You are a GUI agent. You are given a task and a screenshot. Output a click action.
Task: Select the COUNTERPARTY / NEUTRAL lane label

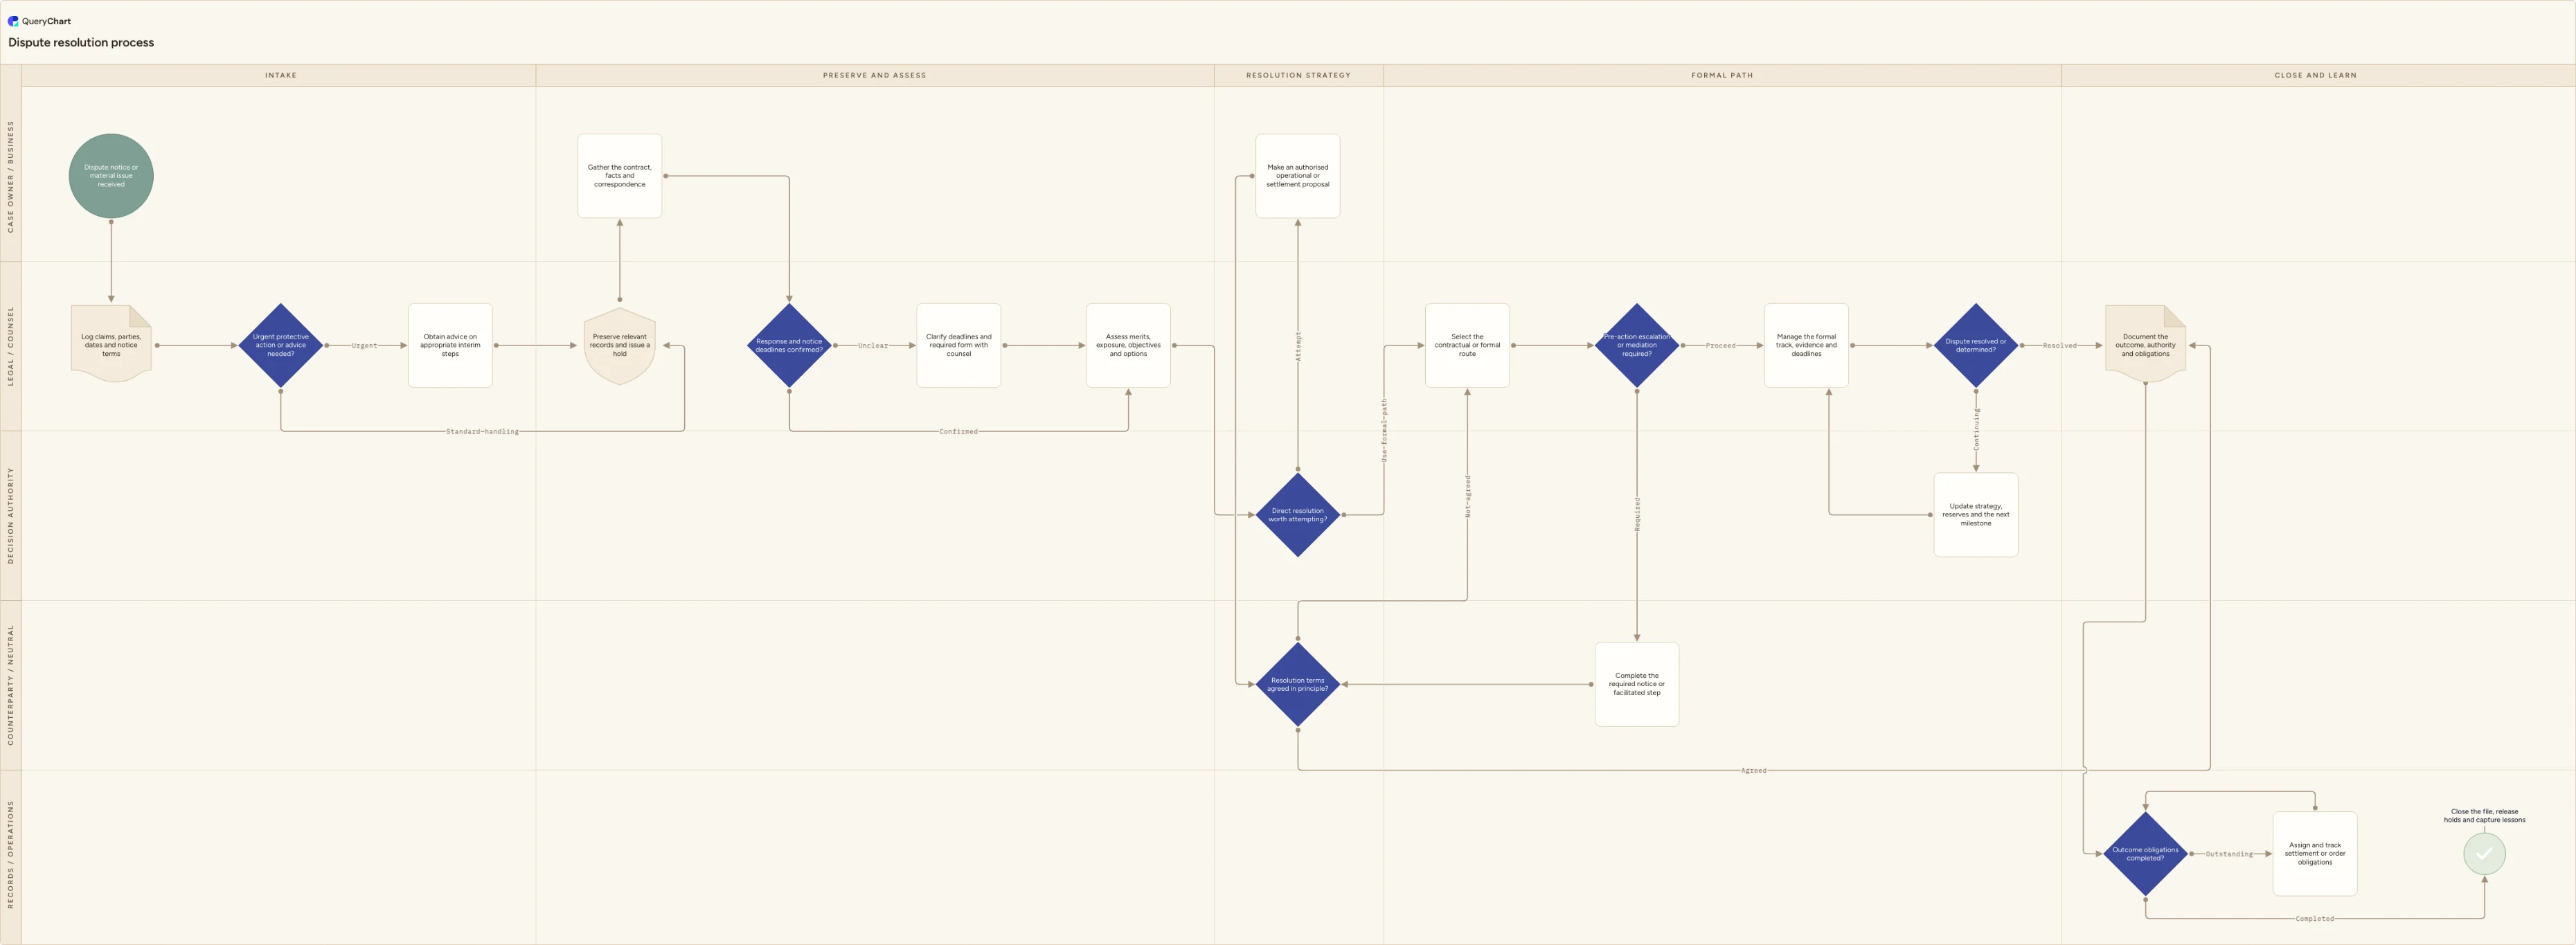tap(11, 685)
